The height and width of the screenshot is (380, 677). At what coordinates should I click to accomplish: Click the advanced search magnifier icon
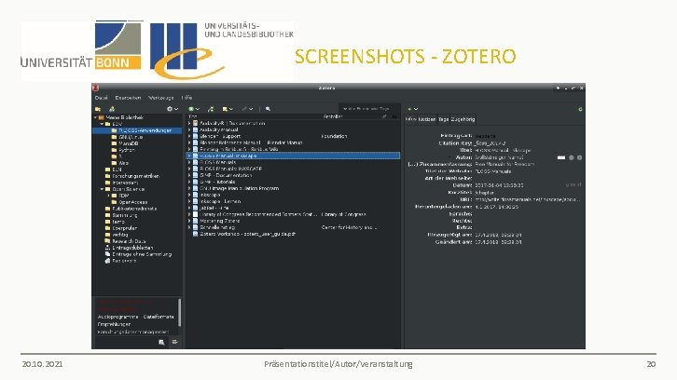click(269, 109)
